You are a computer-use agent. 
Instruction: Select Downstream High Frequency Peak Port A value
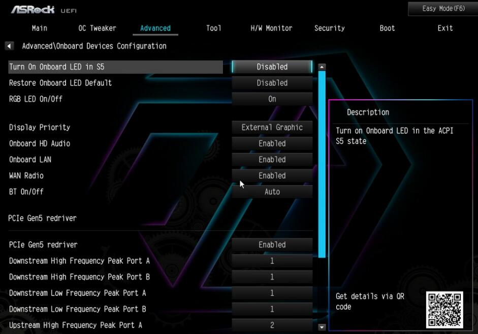tap(272, 261)
